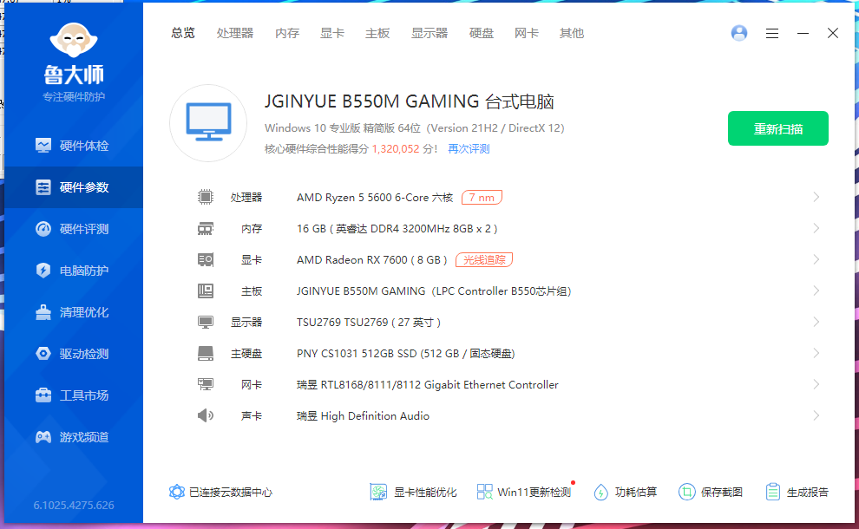The width and height of the screenshot is (859, 529).
Task: Click the 主硬盘 disk drive icon
Action: point(206,353)
